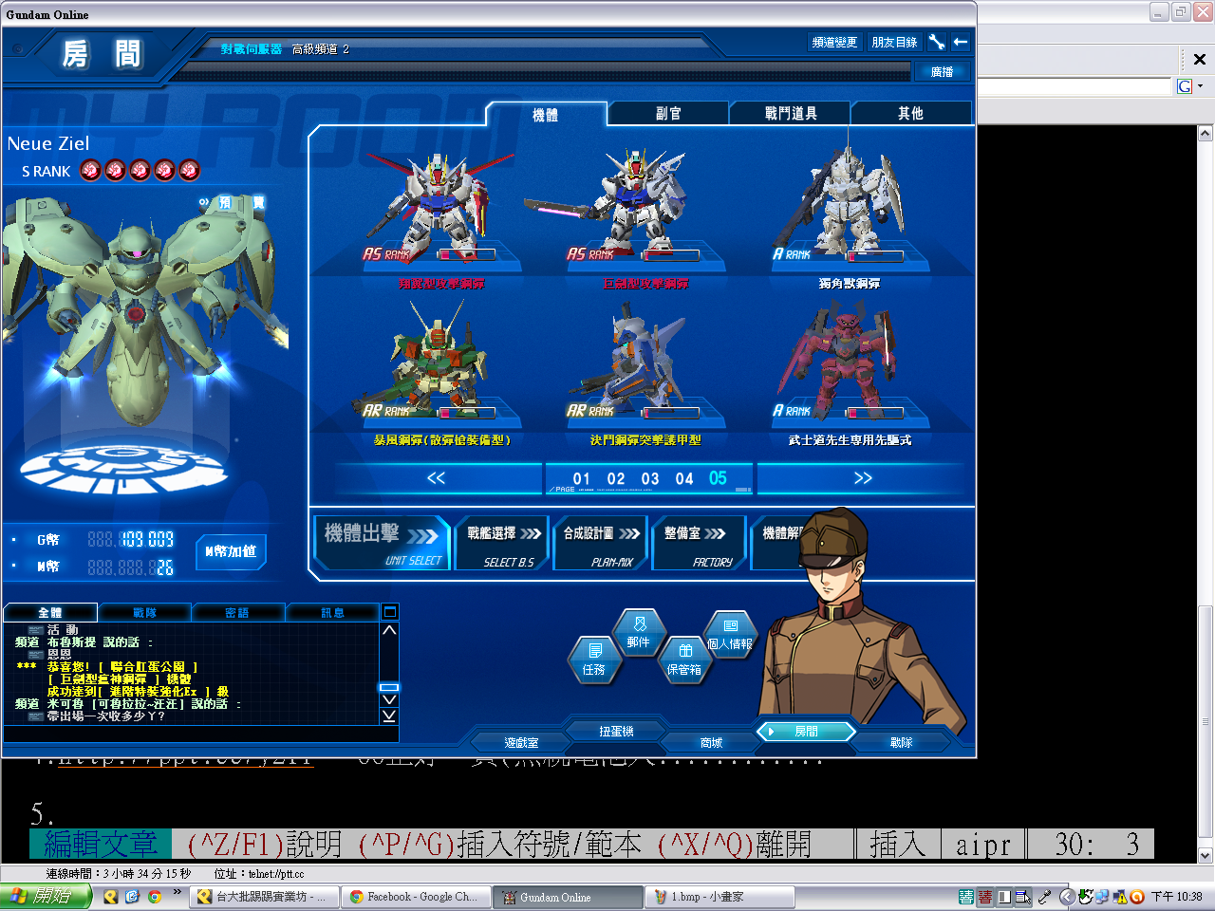This screenshot has width=1215, height=911.
Task: Show the 訊息 message chat tab
Action: coord(332,613)
